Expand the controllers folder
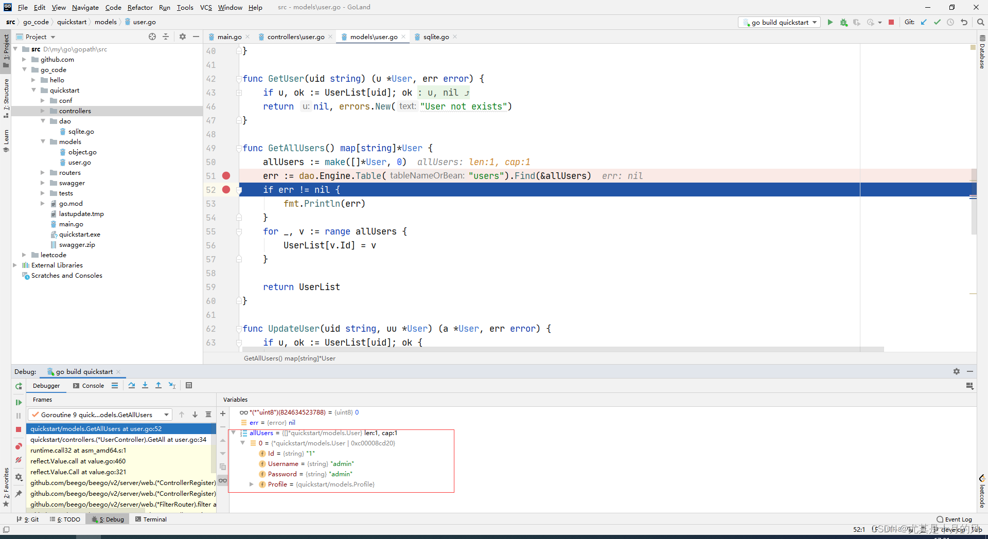The width and height of the screenshot is (988, 539). tap(43, 111)
